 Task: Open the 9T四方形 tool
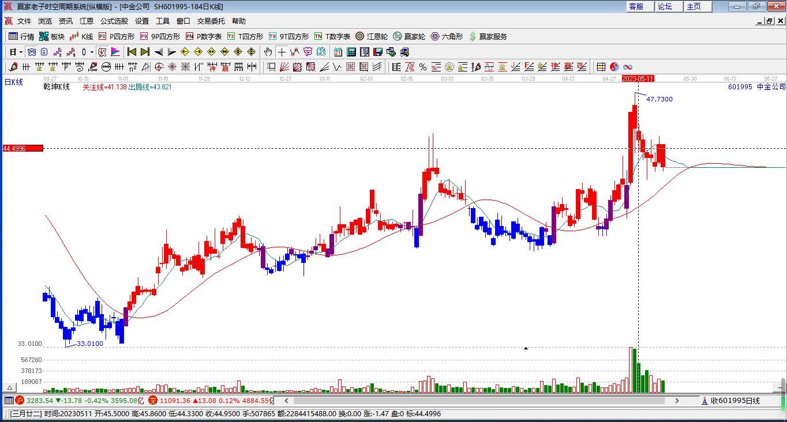tap(288, 36)
